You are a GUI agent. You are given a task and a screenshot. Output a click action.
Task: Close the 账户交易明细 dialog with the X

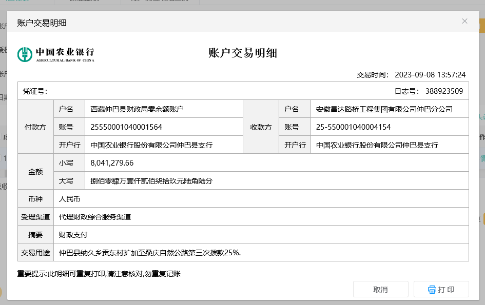(464, 21)
